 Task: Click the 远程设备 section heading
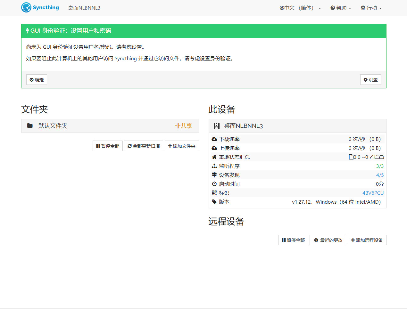point(226,221)
